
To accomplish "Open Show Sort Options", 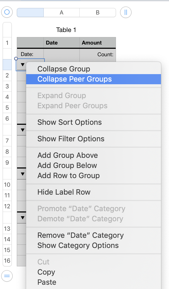I will pyautogui.click(x=70, y=122).
